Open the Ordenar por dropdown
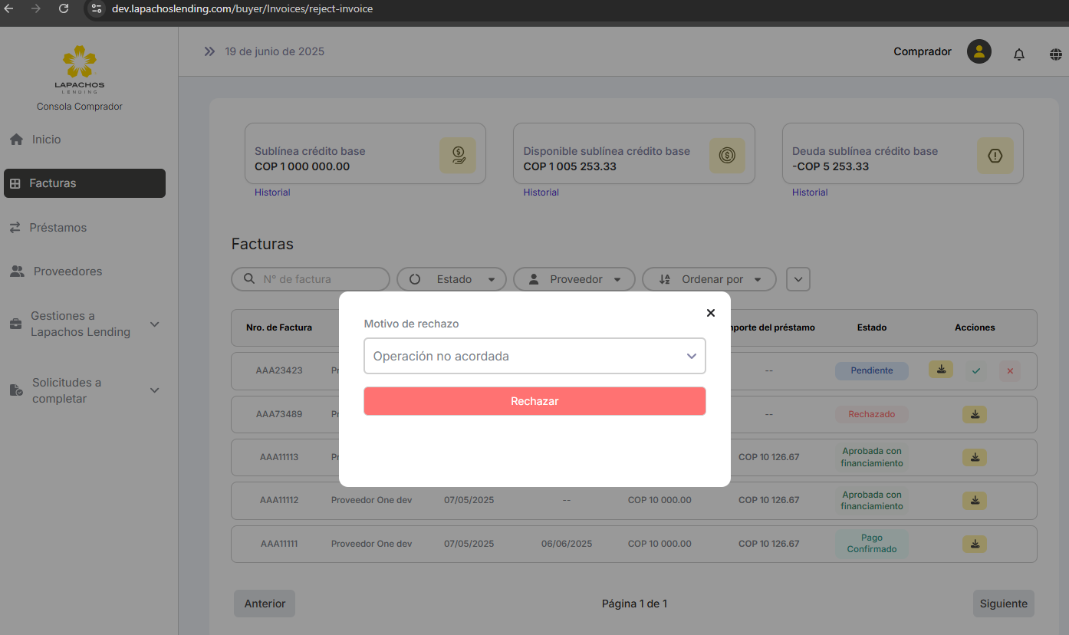The image size is (1069, 635). coord(709,279)
